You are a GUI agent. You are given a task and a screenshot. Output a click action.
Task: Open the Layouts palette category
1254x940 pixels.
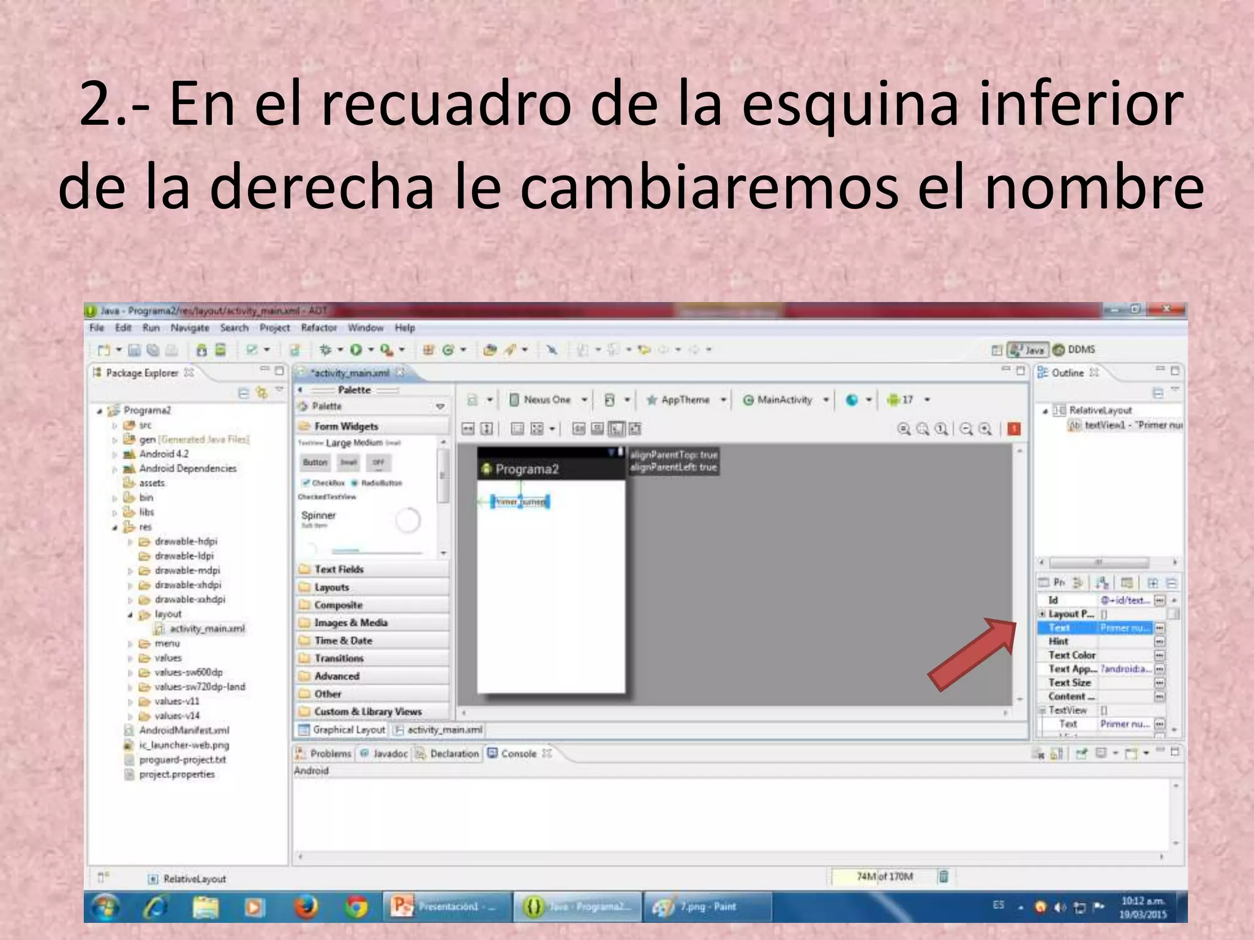[372, 587]
